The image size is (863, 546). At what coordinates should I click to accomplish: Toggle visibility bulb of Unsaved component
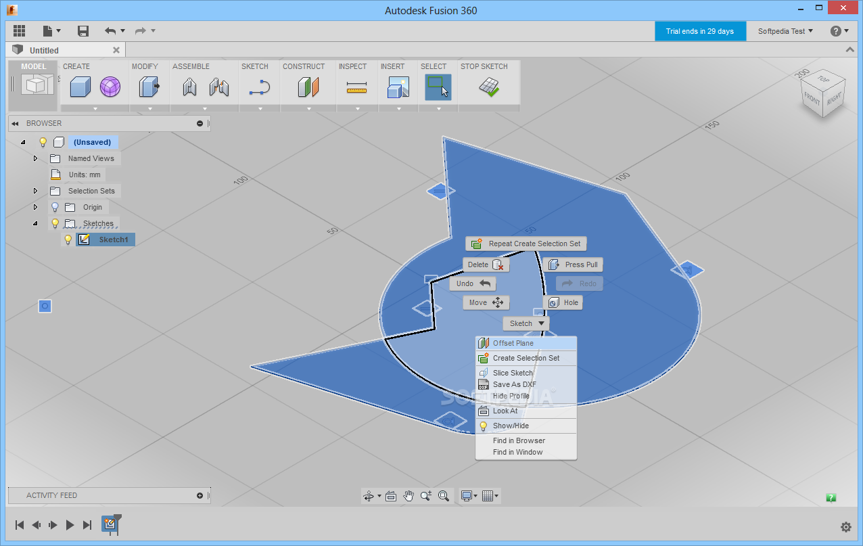(43, 142)
